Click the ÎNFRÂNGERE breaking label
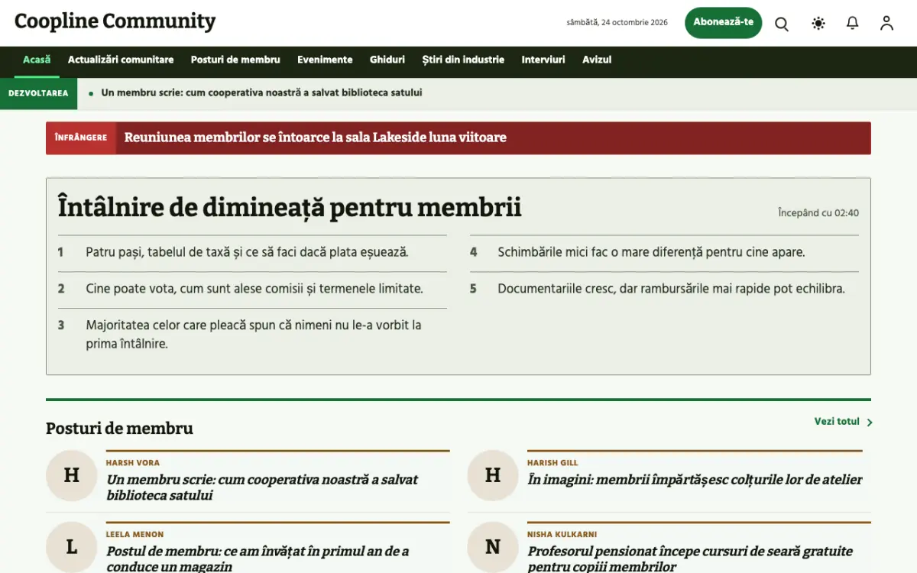The width and height of the screenshot is (917, 573). point(81,138)
